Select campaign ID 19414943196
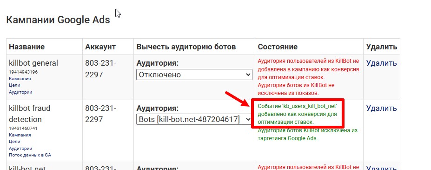The image size is (431, 170). click(x=23, y=72)
